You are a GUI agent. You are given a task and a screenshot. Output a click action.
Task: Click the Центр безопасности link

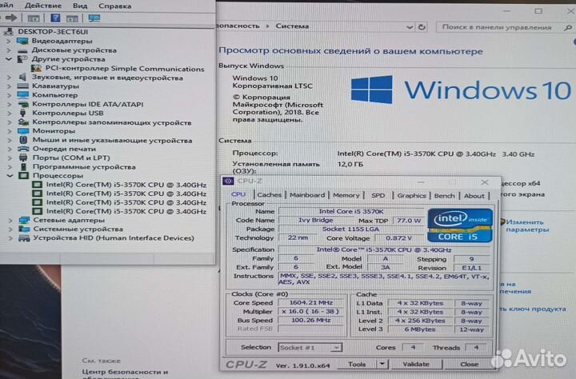point(125,372)
